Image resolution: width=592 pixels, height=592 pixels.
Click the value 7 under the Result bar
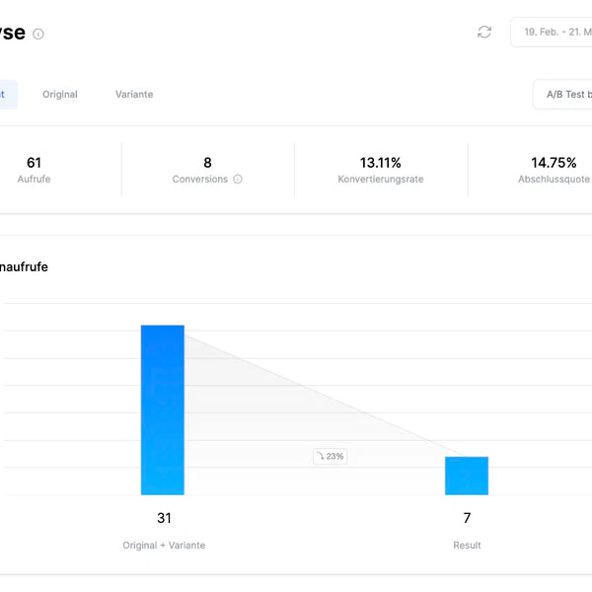pyautogui.click(x=467, y=518)
